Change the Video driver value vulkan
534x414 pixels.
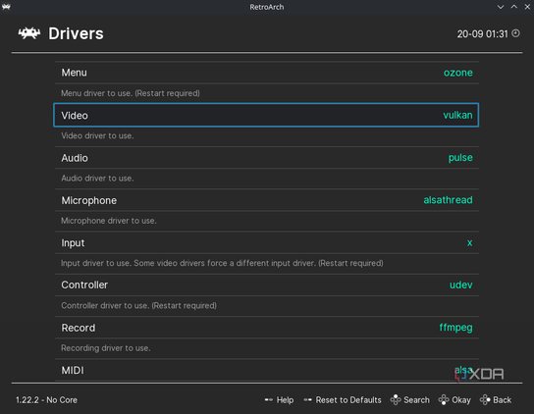coord(457,115)
